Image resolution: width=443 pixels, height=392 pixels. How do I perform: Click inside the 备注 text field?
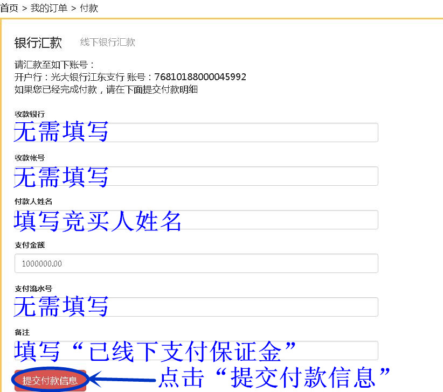[243, 351]
